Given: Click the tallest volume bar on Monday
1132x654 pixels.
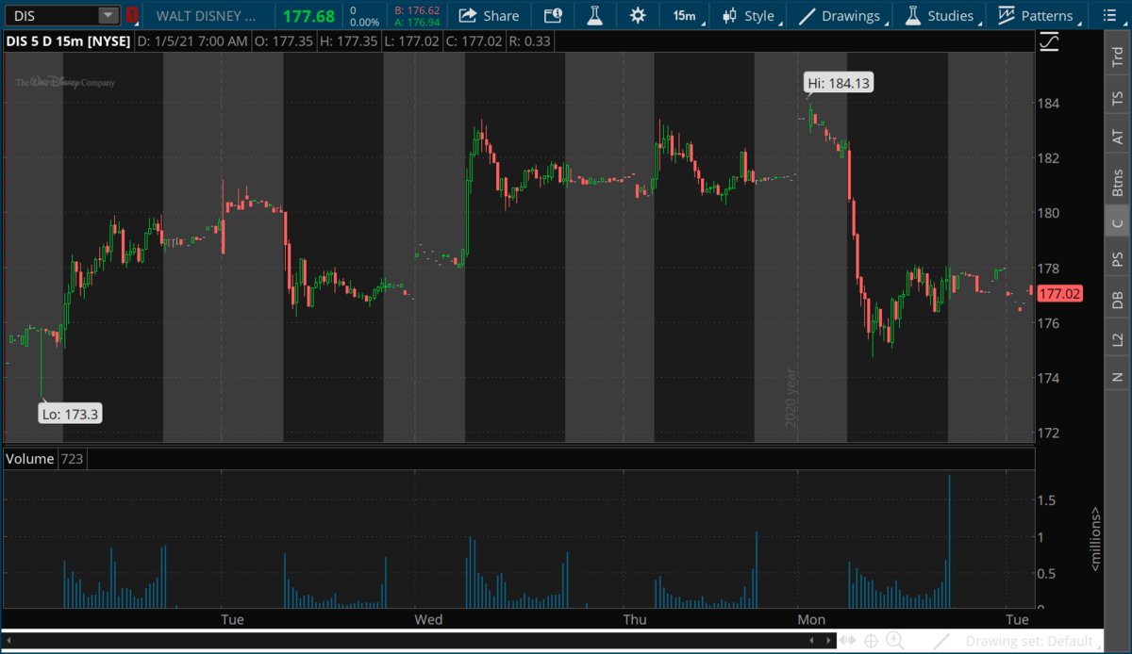Looking at the screenshot, I should [x=949, y=542].
